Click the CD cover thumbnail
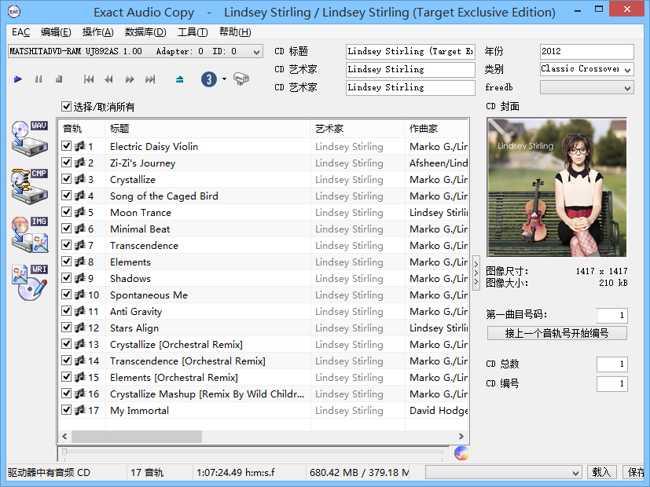The height and width of the screenshot is (487, 650). click(556, 188)
